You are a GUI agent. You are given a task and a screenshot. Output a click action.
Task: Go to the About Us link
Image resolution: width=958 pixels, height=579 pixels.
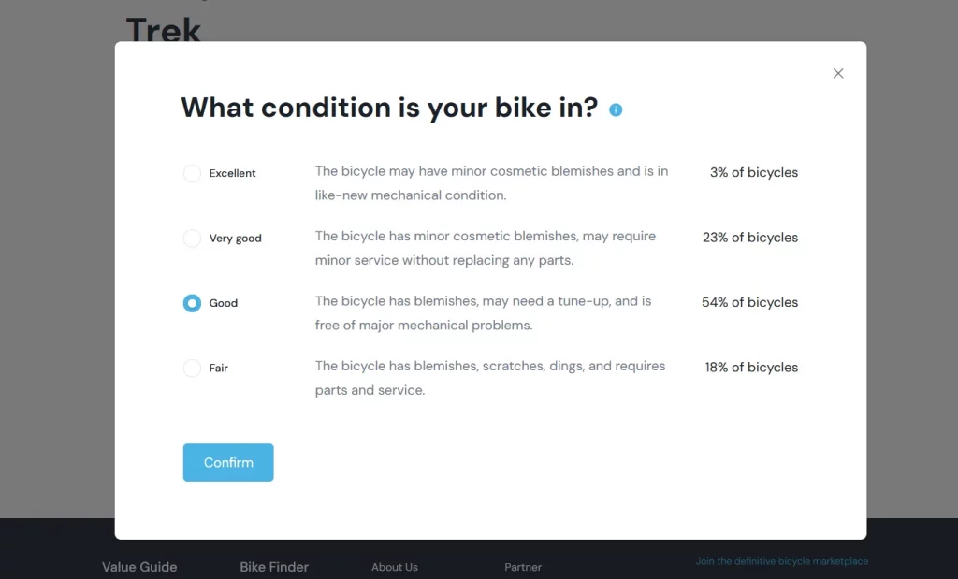click(x=395, y=567)
